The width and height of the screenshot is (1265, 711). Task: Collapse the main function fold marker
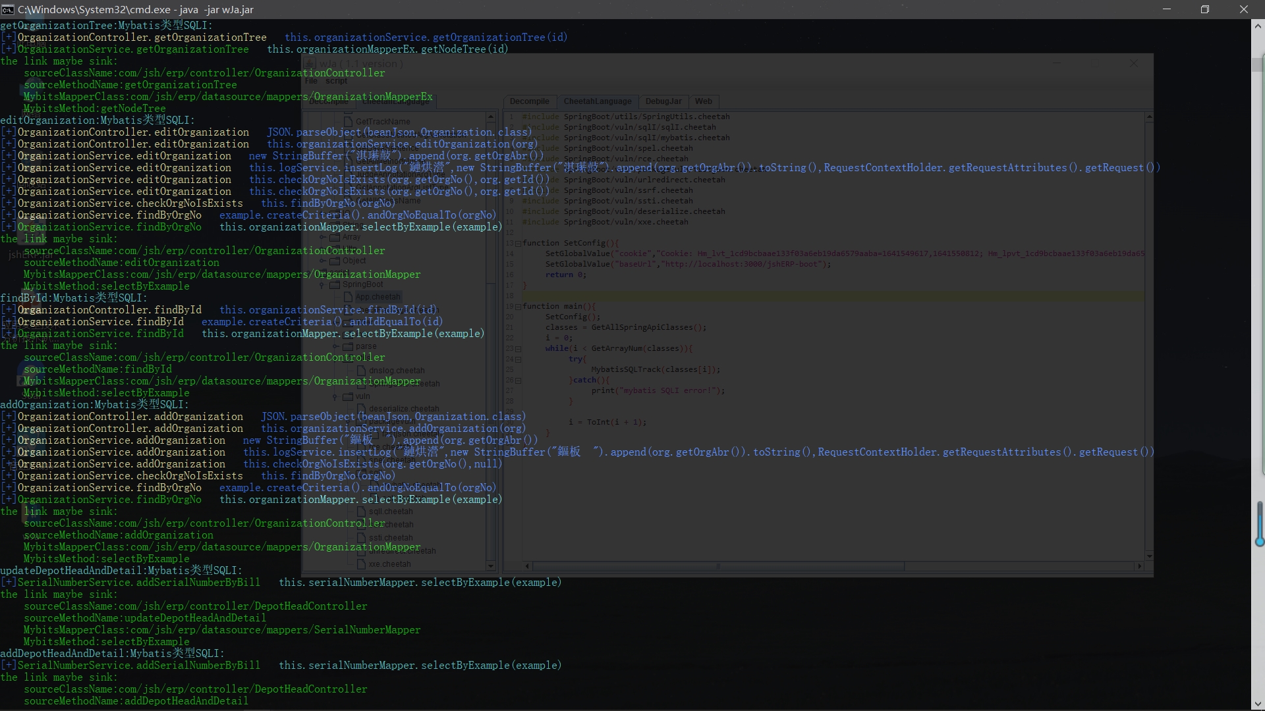[518, 307]
